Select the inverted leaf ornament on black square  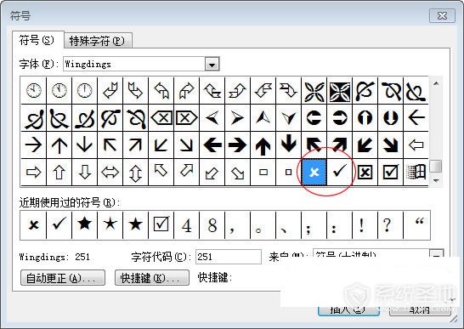339,91
